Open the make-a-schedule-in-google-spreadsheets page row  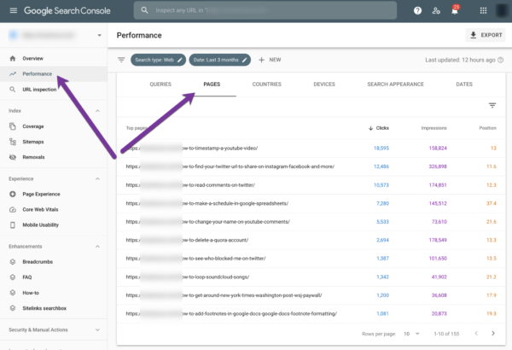[311, 203]
